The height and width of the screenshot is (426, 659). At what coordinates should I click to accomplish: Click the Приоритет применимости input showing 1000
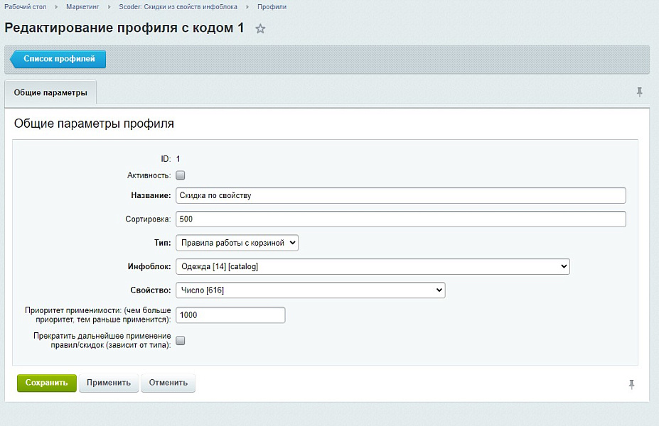pos(229,315)
